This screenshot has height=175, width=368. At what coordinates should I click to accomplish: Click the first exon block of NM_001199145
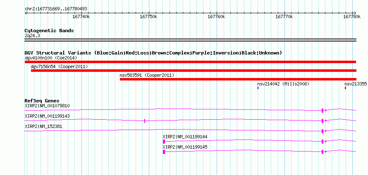point(164,152)
